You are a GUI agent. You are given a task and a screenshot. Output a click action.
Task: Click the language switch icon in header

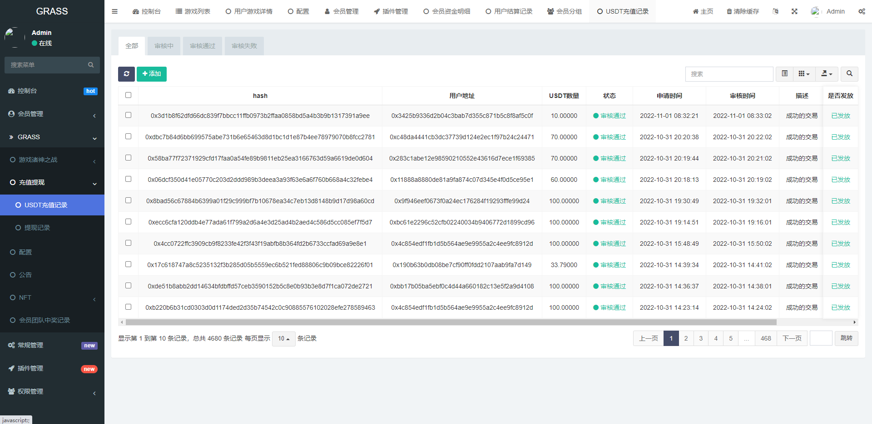775,11
